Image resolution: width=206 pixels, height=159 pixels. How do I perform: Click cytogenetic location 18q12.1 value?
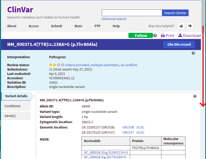87,122
